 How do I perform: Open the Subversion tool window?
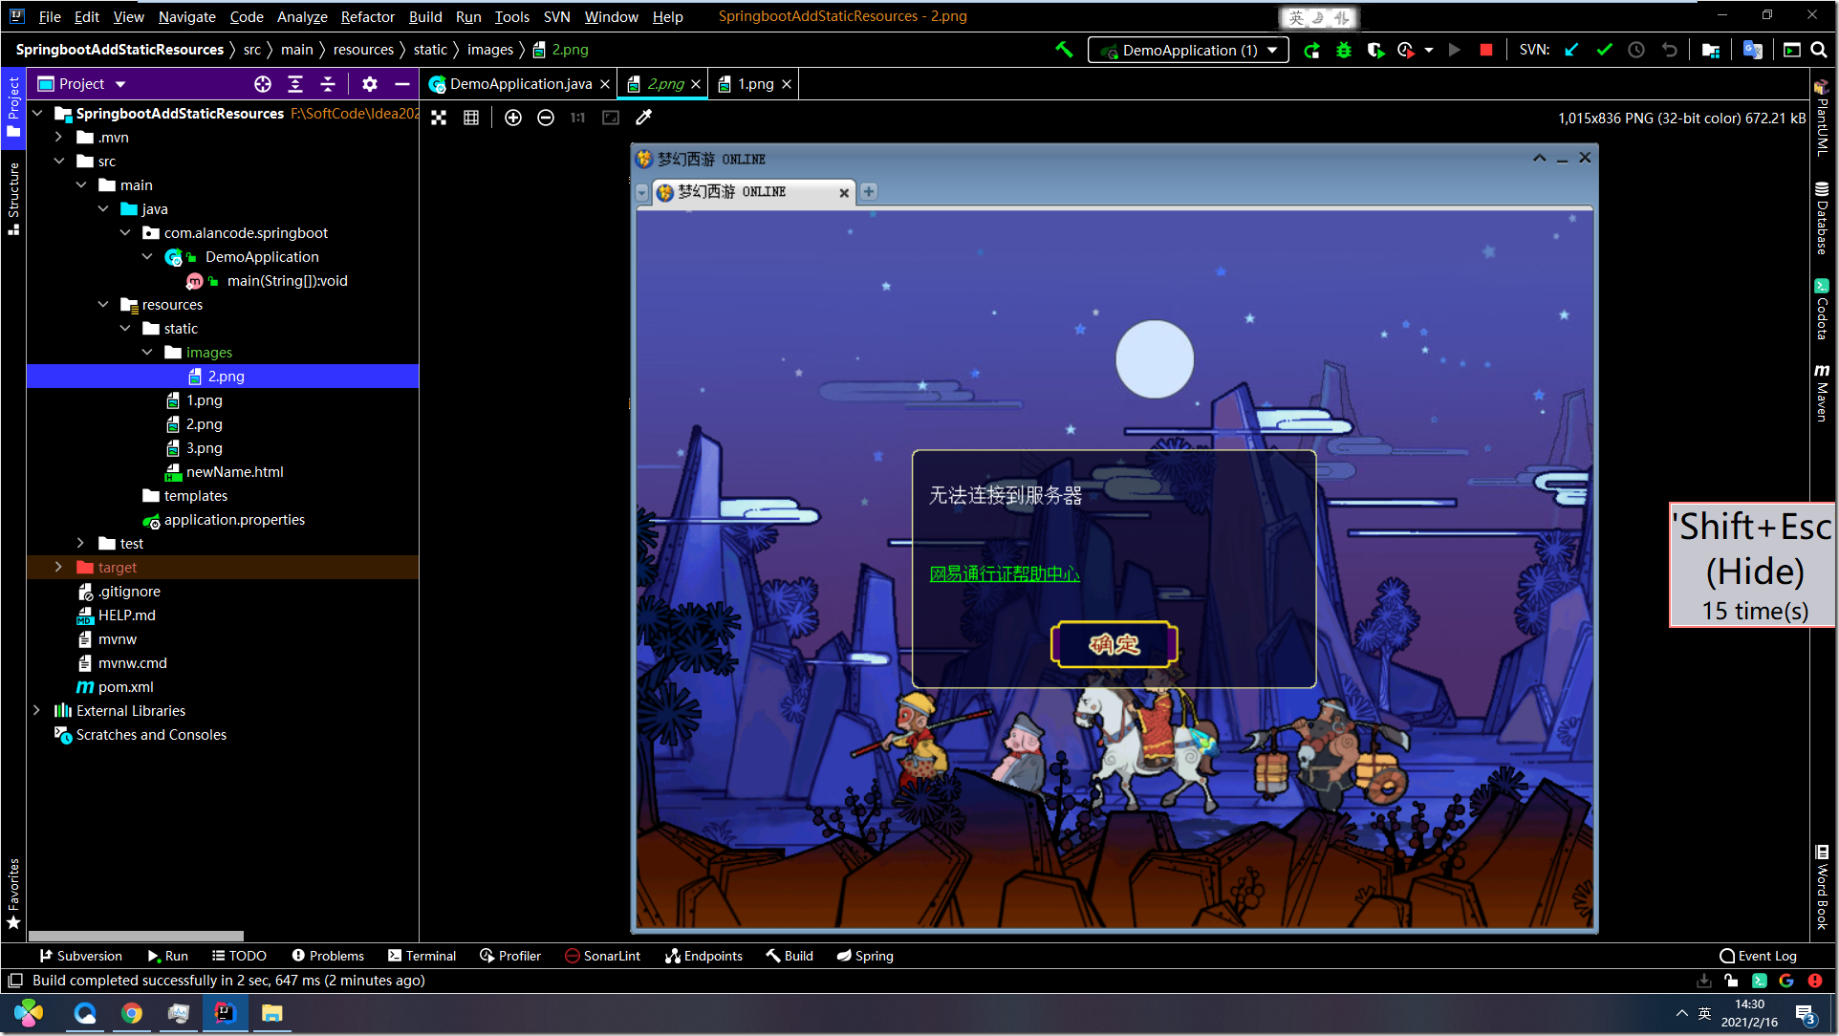(81, 956)
